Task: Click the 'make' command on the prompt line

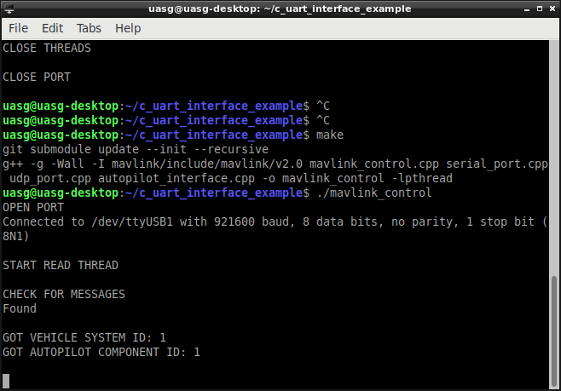Action: tap(329, 135)
